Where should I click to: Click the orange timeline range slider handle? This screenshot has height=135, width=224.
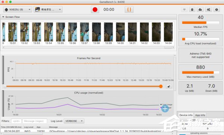point(161,86)
